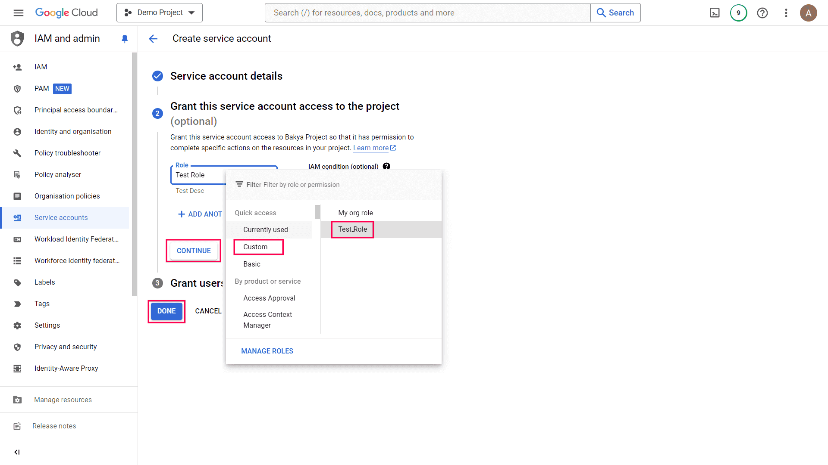Click the IAM condition help icon
Screen dimensions: 828x465
coord(386,166)
